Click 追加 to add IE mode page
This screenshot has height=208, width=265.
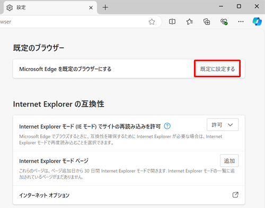click(229, 160)
